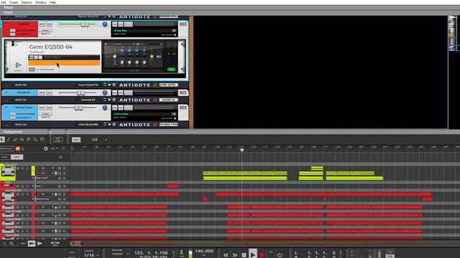Collapse the red mix channel device
Viewport: 460px width, 258px height.
(x=6, y=24)
